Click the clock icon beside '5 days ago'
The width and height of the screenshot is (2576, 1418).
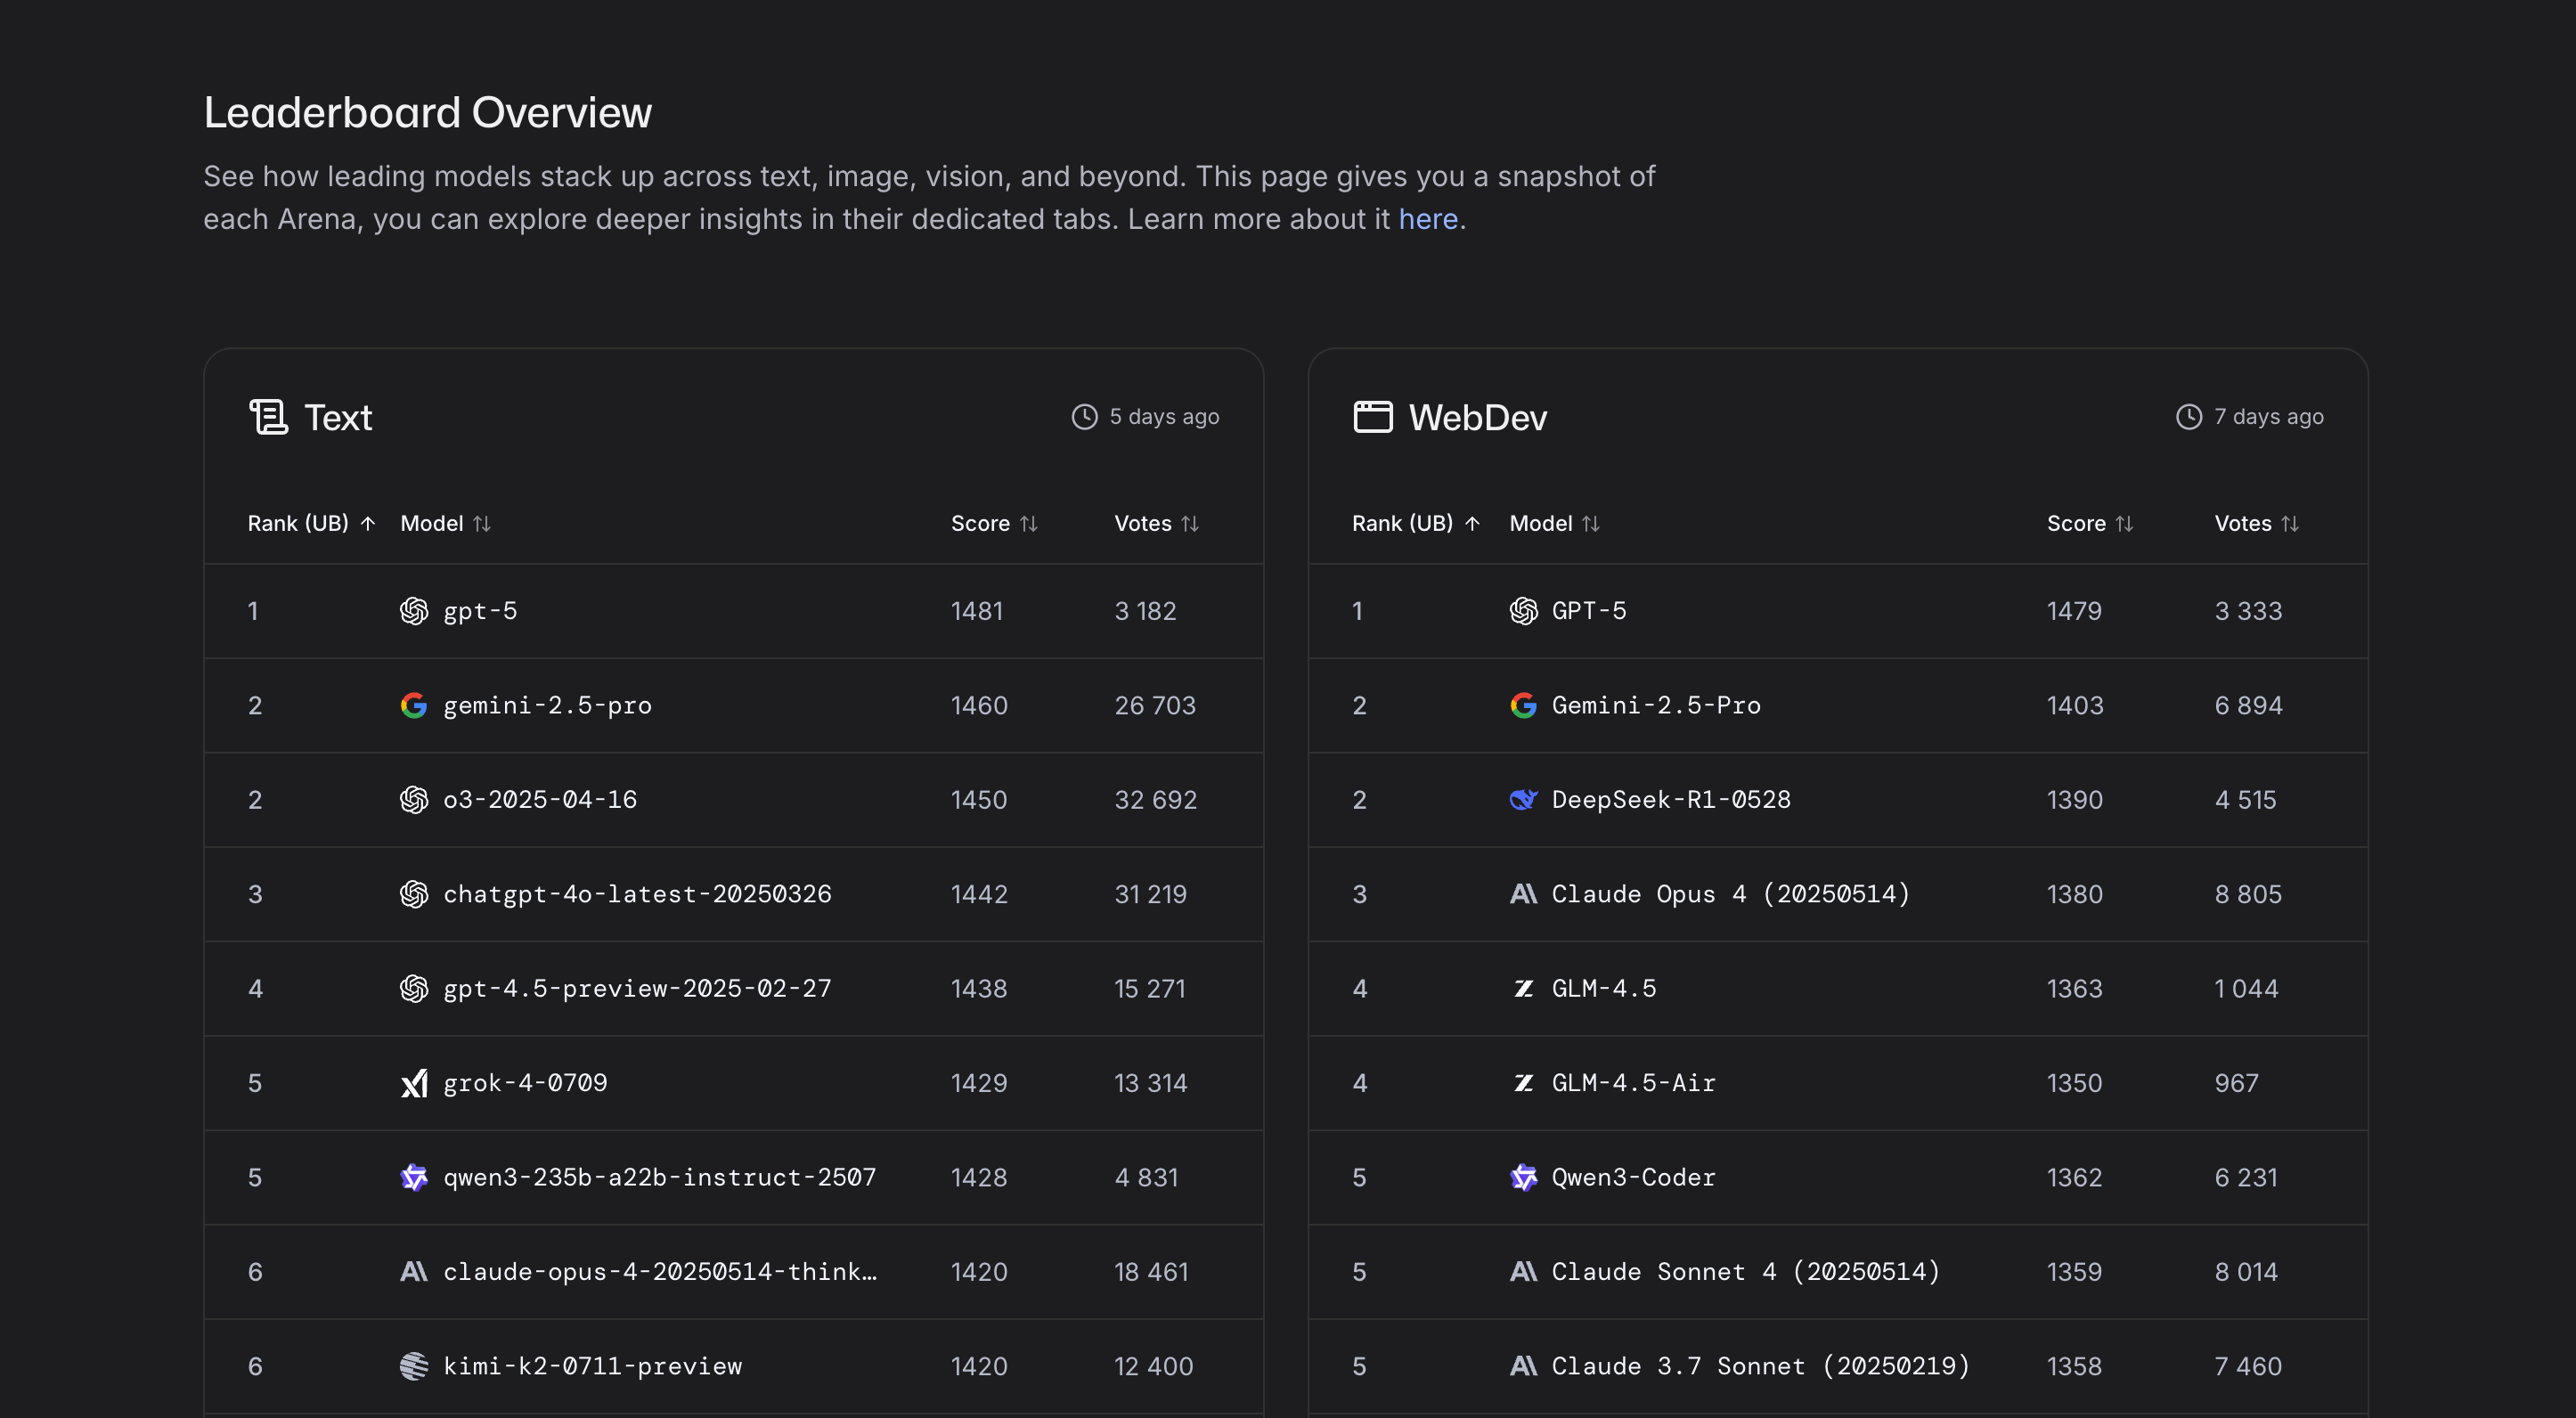tap(1085, 417)
